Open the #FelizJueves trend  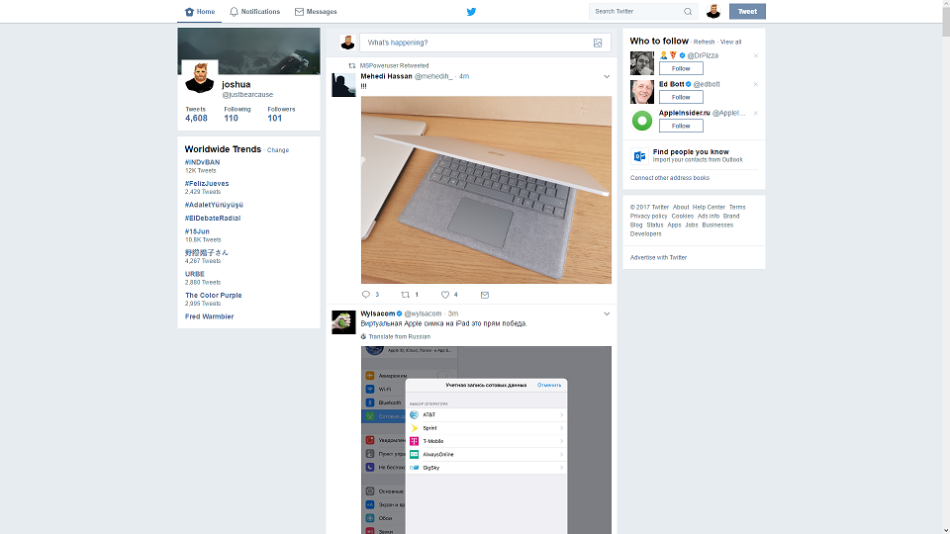point(207,184)
